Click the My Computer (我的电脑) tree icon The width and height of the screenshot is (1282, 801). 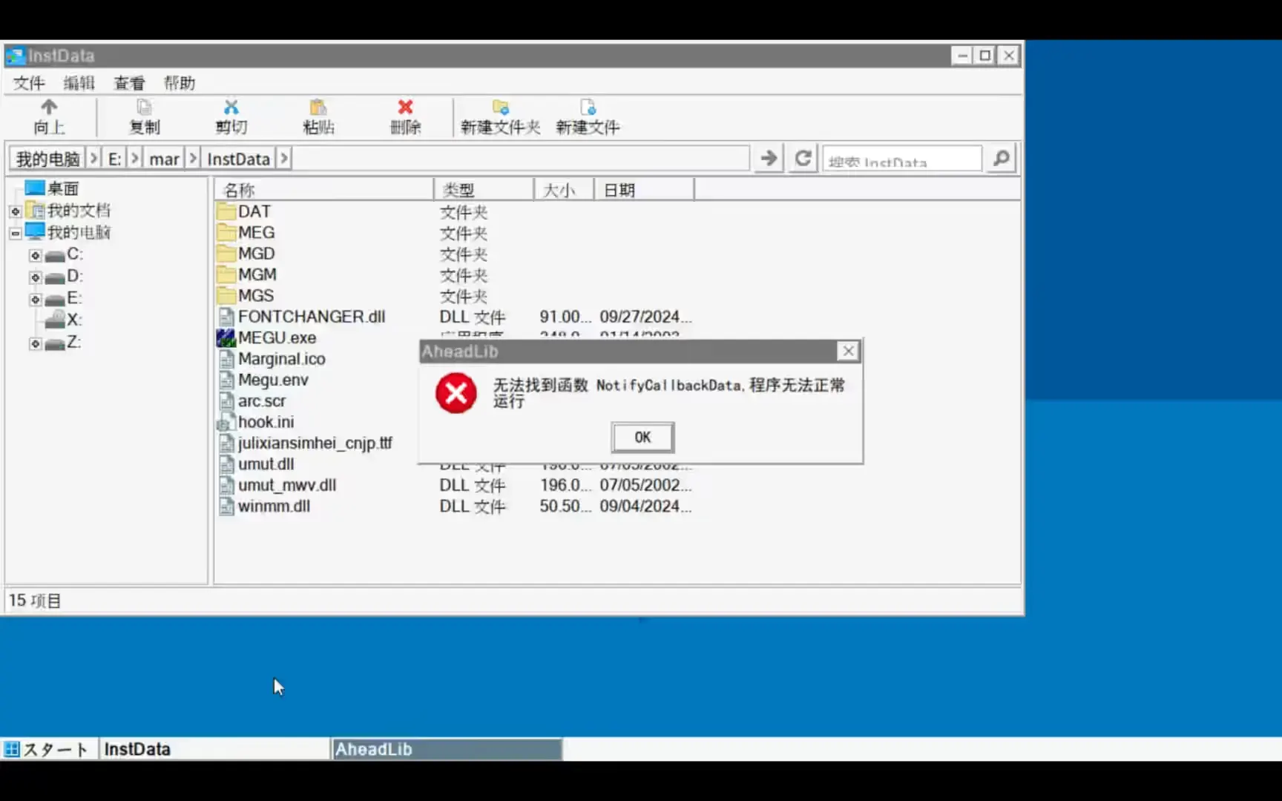[x=35, y=231]
